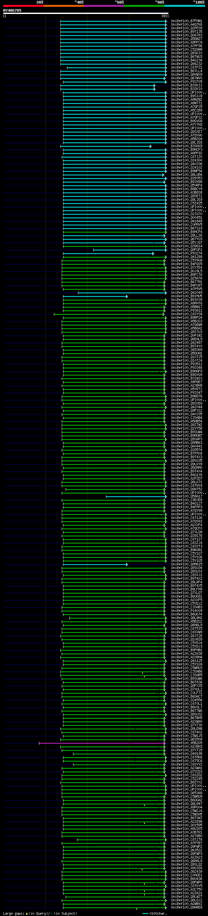Select hit label UniRef100_P93346
Screen dimensions: 208x916
click(186, 368)
